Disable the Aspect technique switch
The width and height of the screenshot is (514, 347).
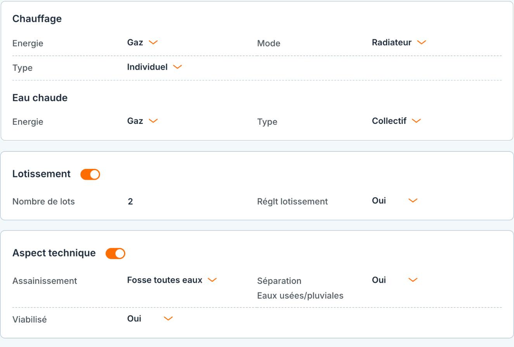[115, 253]
